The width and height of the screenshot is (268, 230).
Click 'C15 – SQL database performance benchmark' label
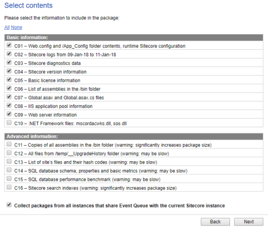[87, 180]
